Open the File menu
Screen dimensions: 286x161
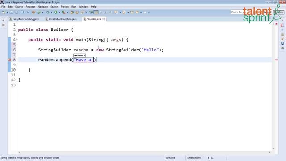pyautogui.click(x=3, y=7)
